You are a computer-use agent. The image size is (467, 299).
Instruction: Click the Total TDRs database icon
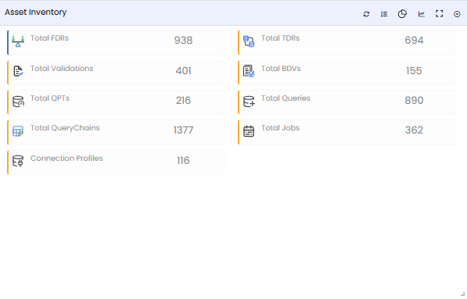click(249, 41)
